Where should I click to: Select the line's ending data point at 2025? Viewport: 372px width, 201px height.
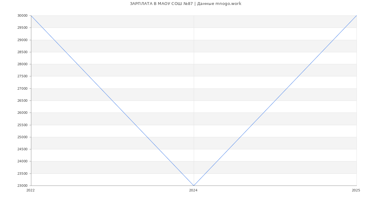(356, 15)
